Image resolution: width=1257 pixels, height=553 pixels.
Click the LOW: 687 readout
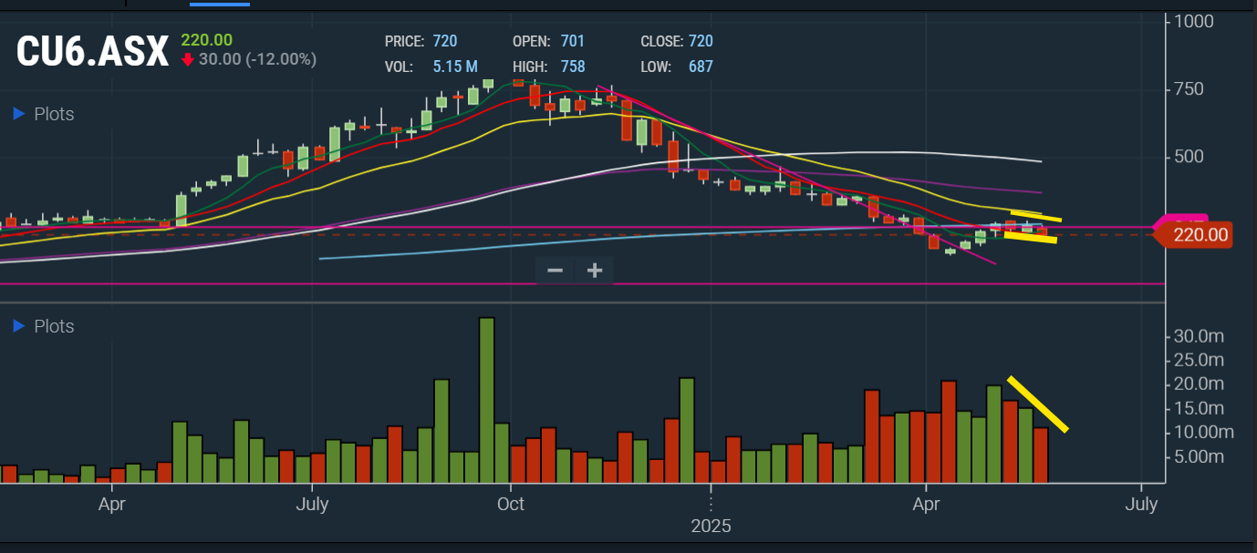click(x=677, y=67)
